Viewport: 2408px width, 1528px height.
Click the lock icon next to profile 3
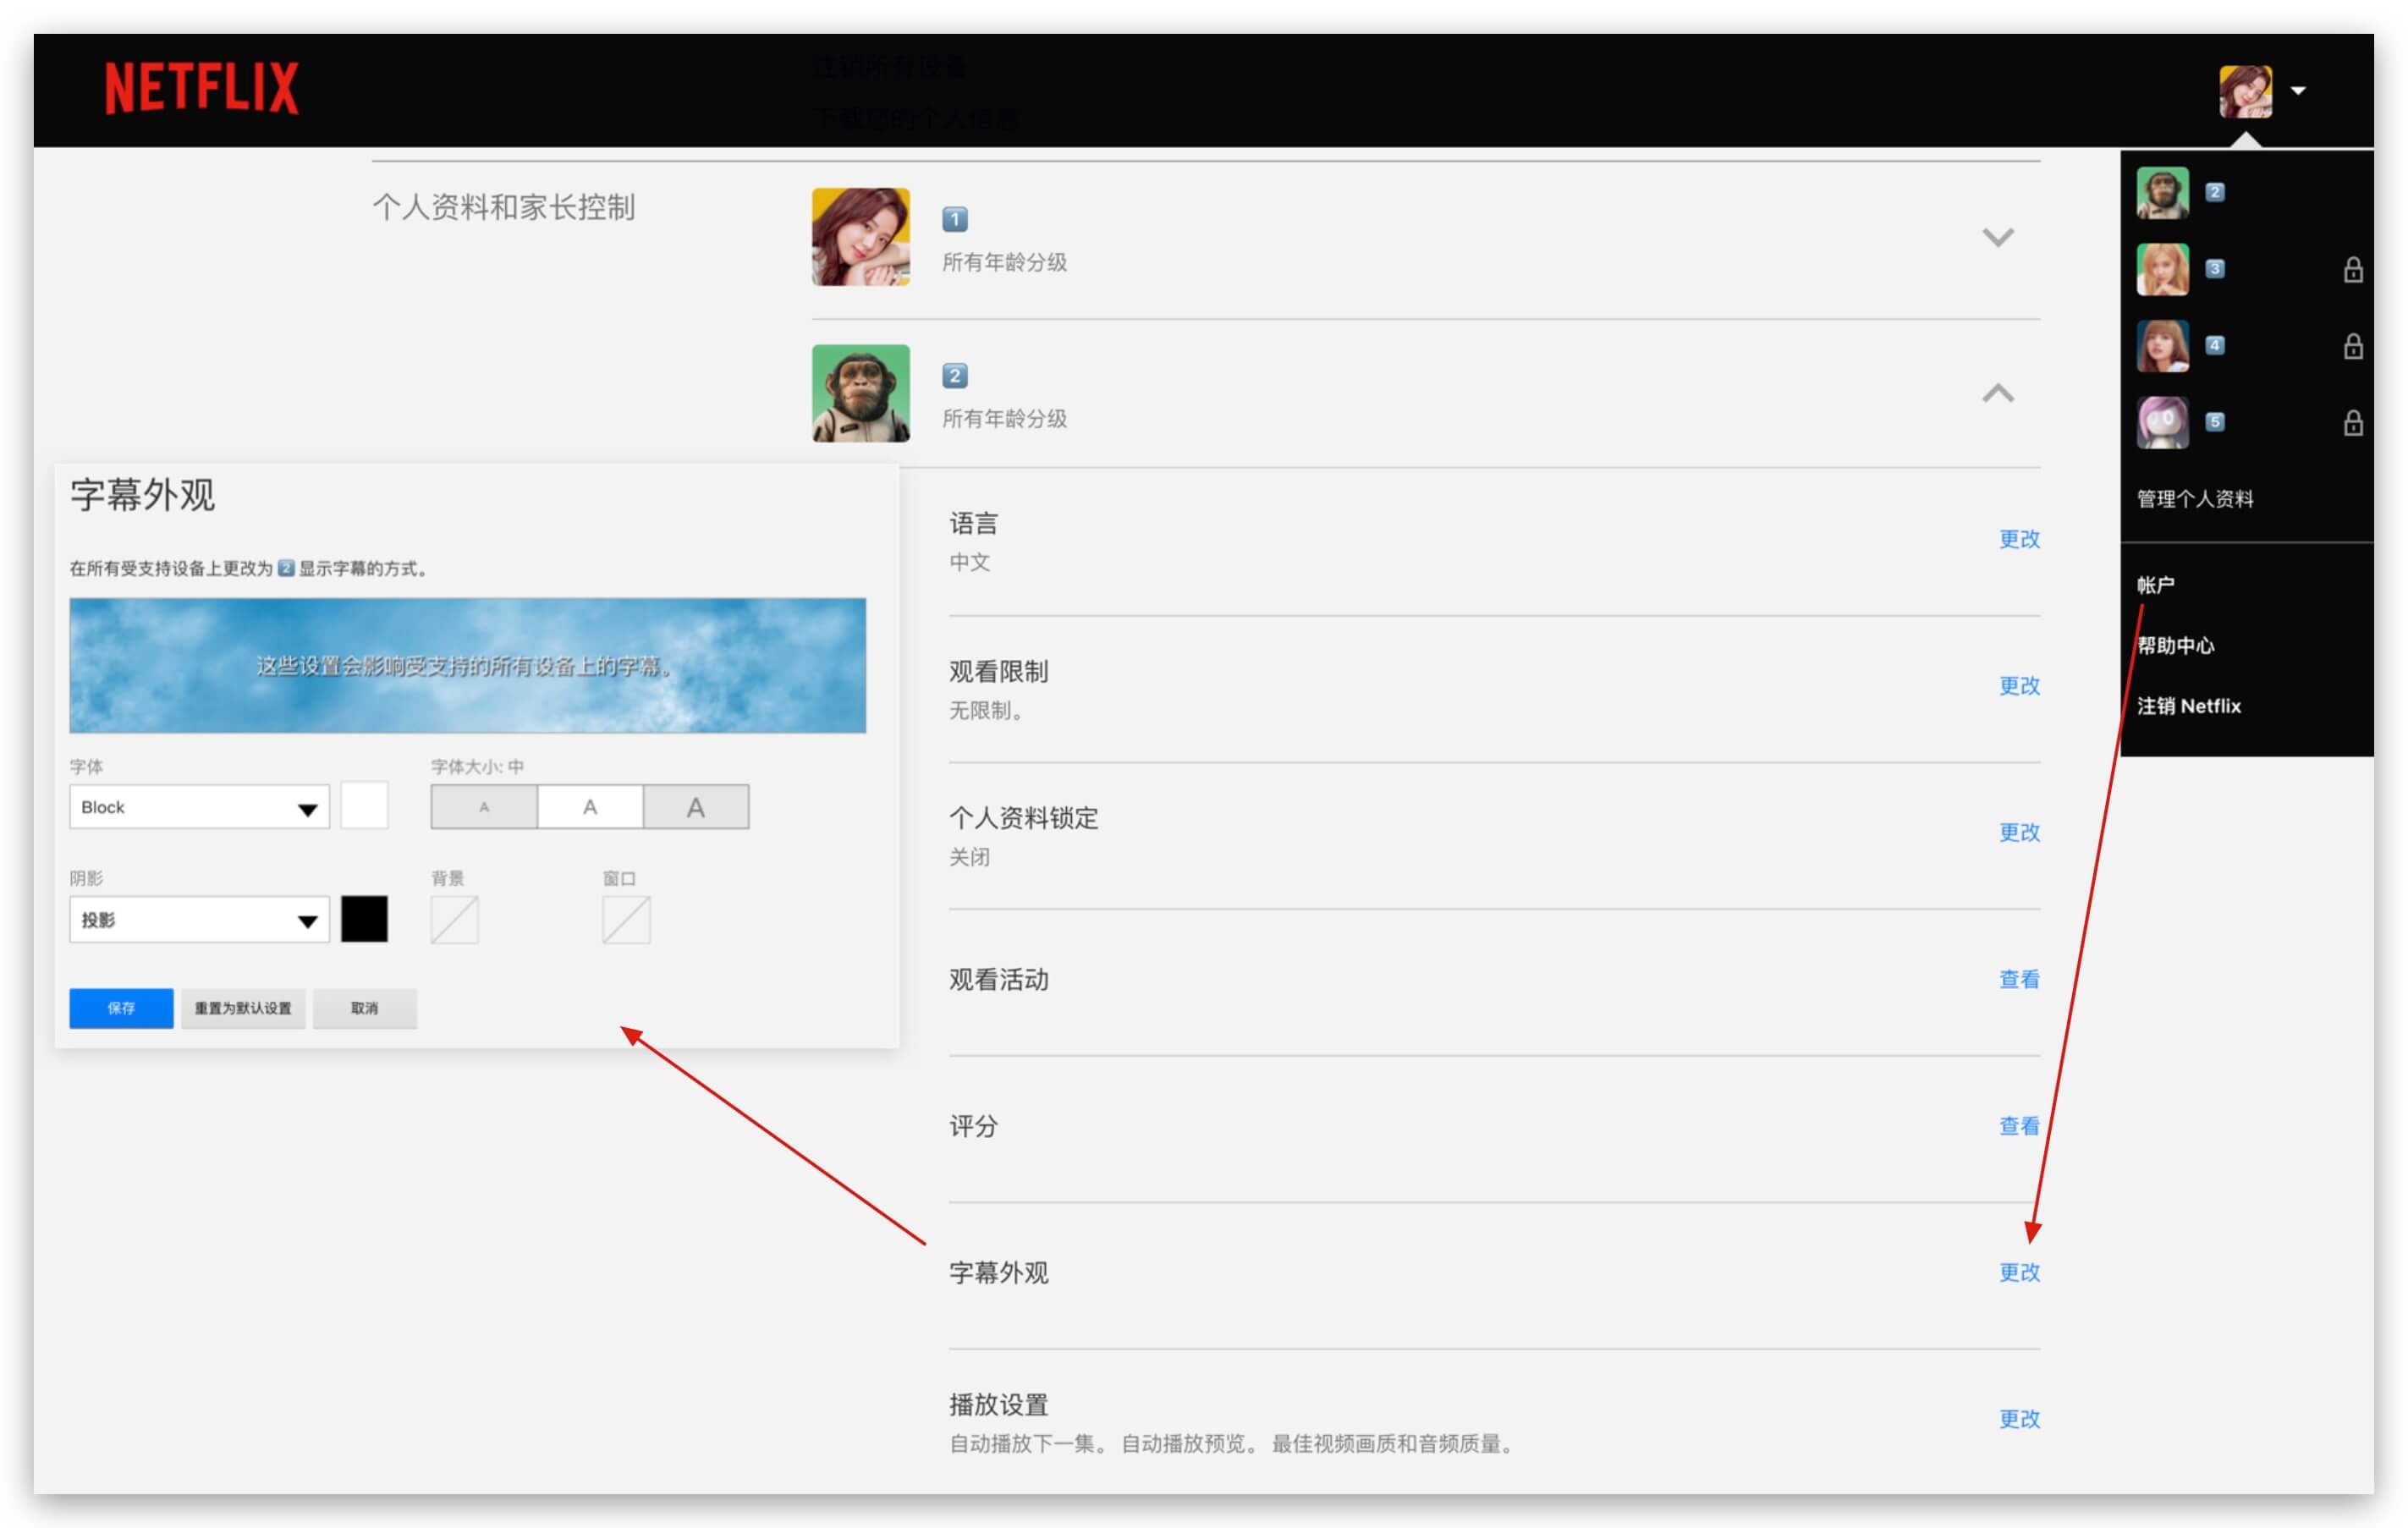tap(2352, 270)
